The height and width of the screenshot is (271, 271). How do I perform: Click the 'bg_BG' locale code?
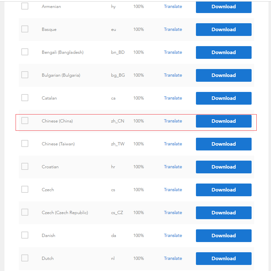tap(118, 75)
